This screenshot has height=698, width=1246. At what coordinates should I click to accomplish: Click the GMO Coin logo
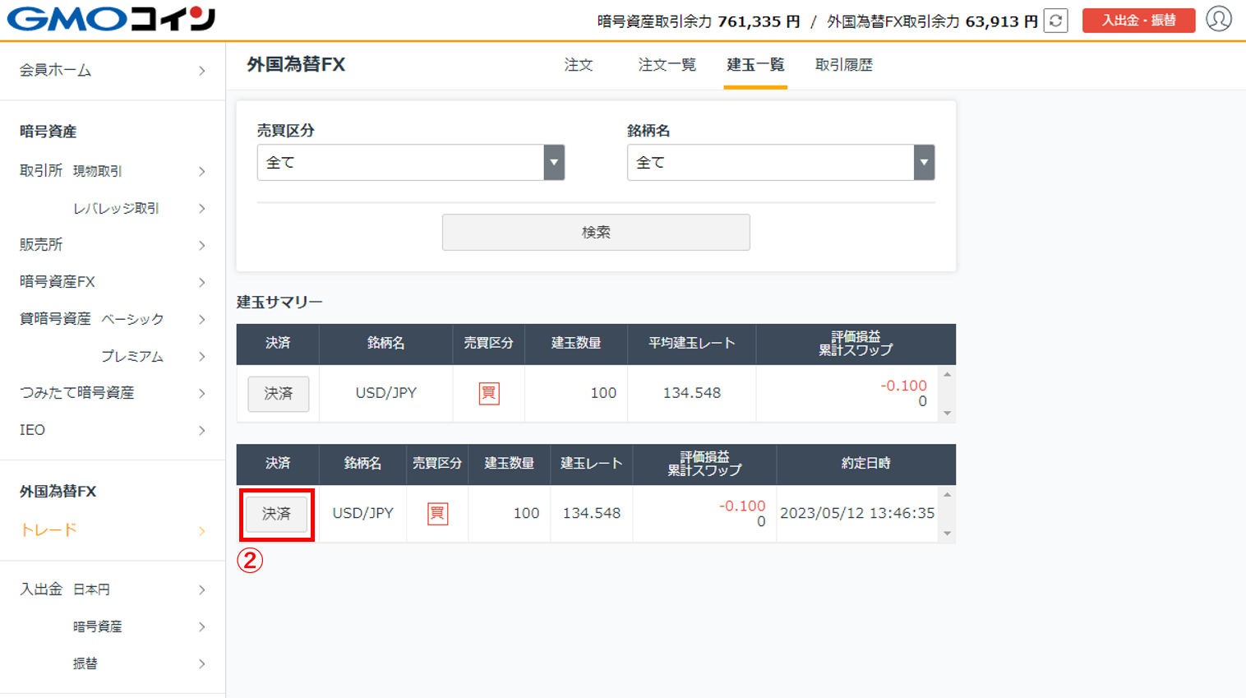pyautogui.click(x=111, y=19)
